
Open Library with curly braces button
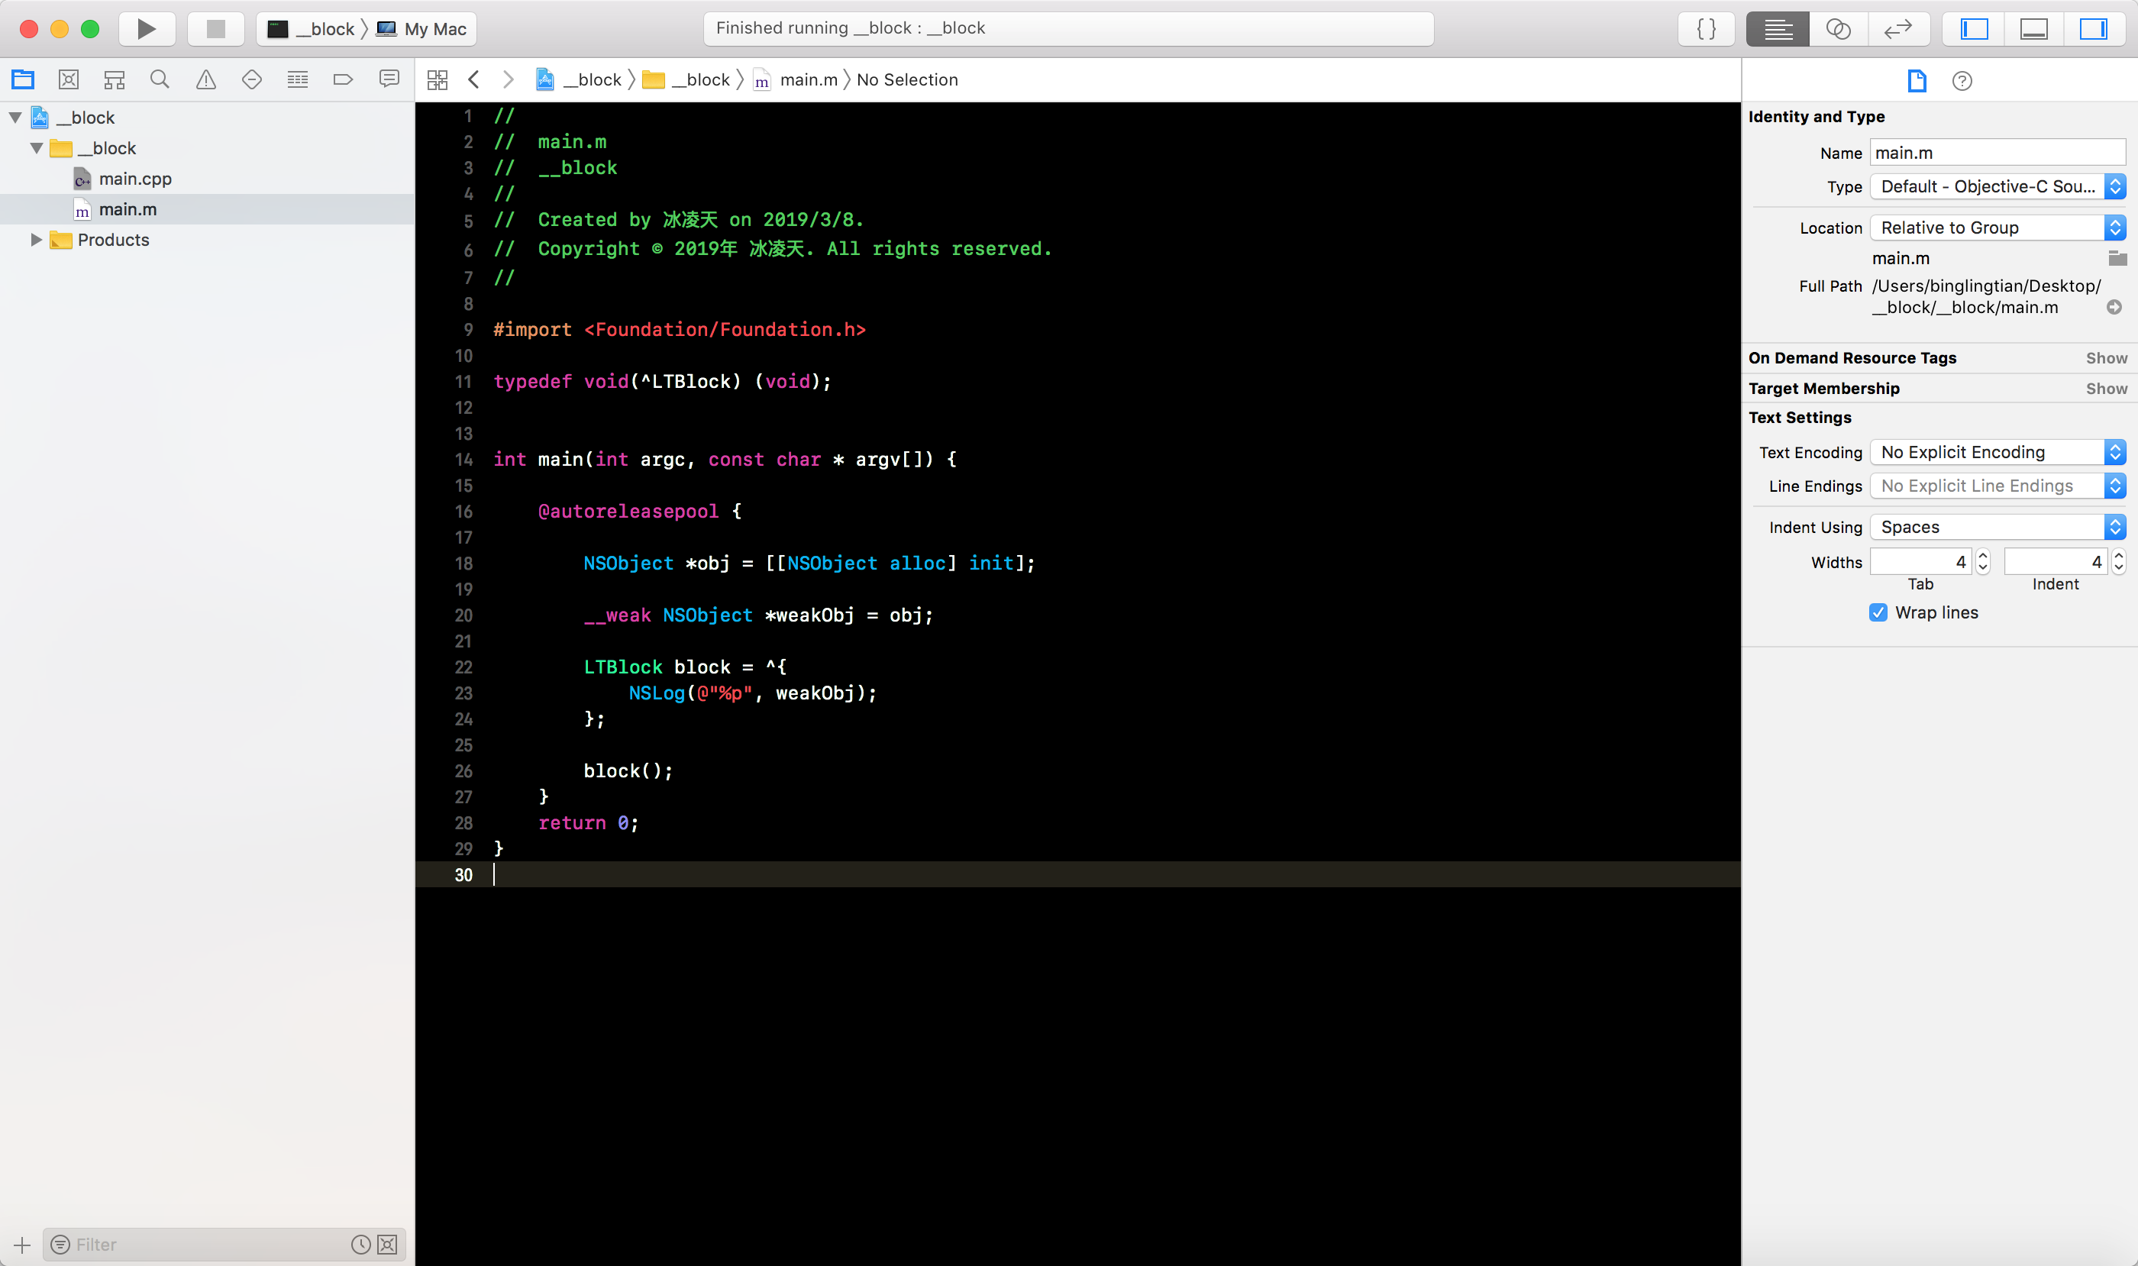click(1706, 29)
